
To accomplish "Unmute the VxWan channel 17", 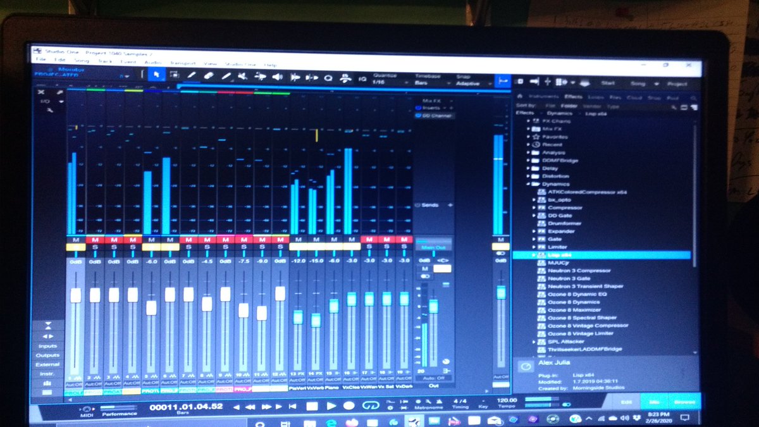I will [368, 239].
